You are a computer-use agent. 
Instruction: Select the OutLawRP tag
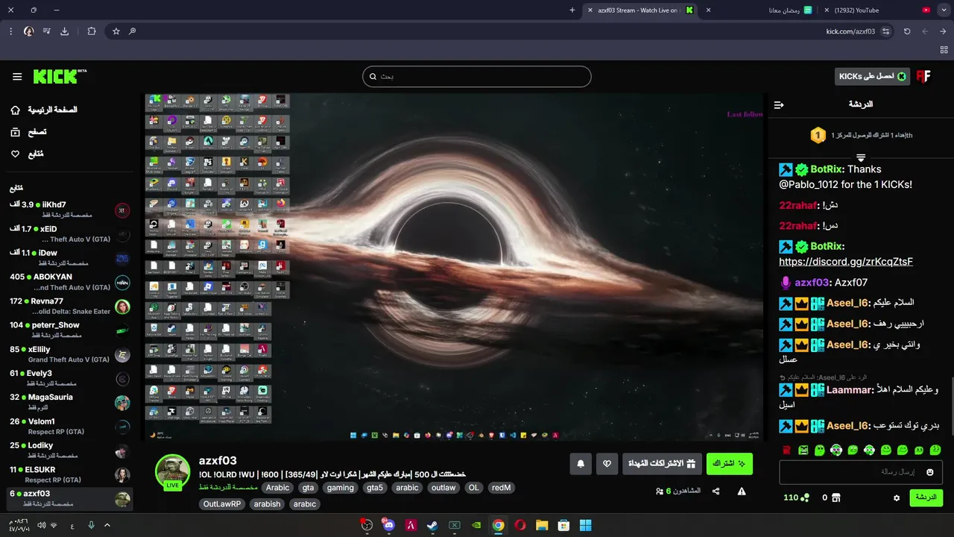click(x=222, y=504)
